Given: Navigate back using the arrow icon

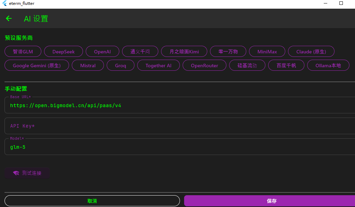Looking at the screenshot, I should [x=9, y=18].
